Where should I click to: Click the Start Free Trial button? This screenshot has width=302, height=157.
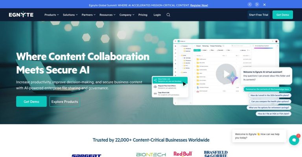[258, 15]
